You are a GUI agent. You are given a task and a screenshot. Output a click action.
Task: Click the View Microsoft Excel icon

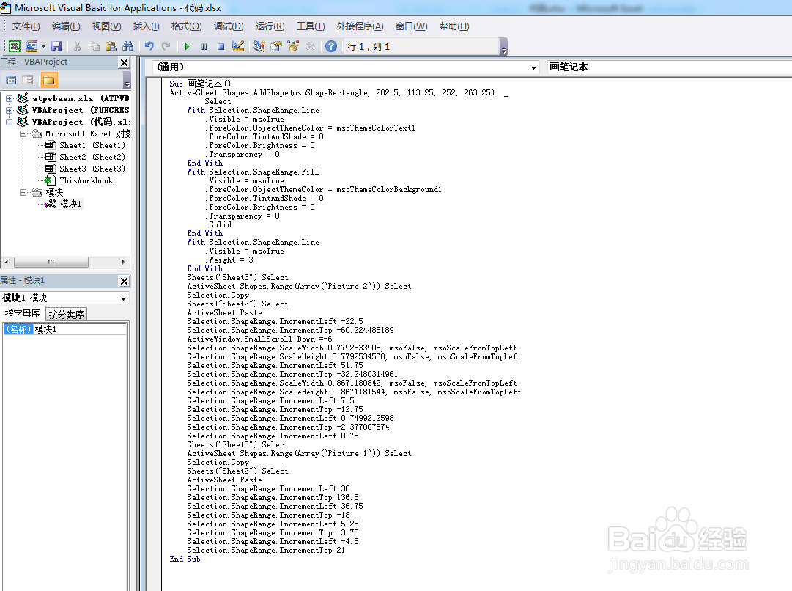click(x=15, y=46)
